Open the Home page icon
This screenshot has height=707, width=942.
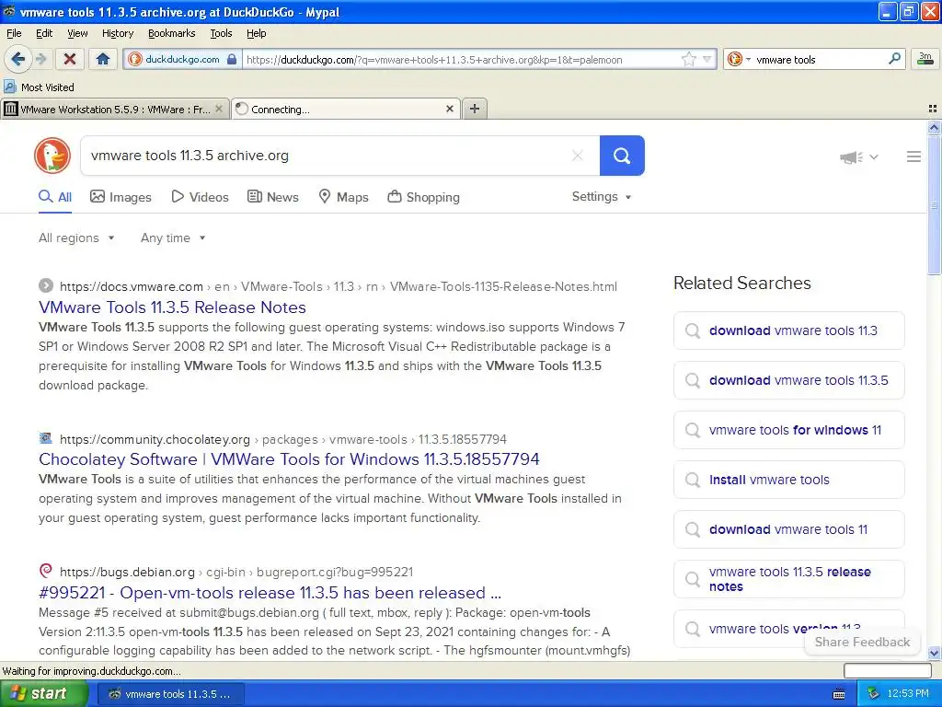coord(103,59)
